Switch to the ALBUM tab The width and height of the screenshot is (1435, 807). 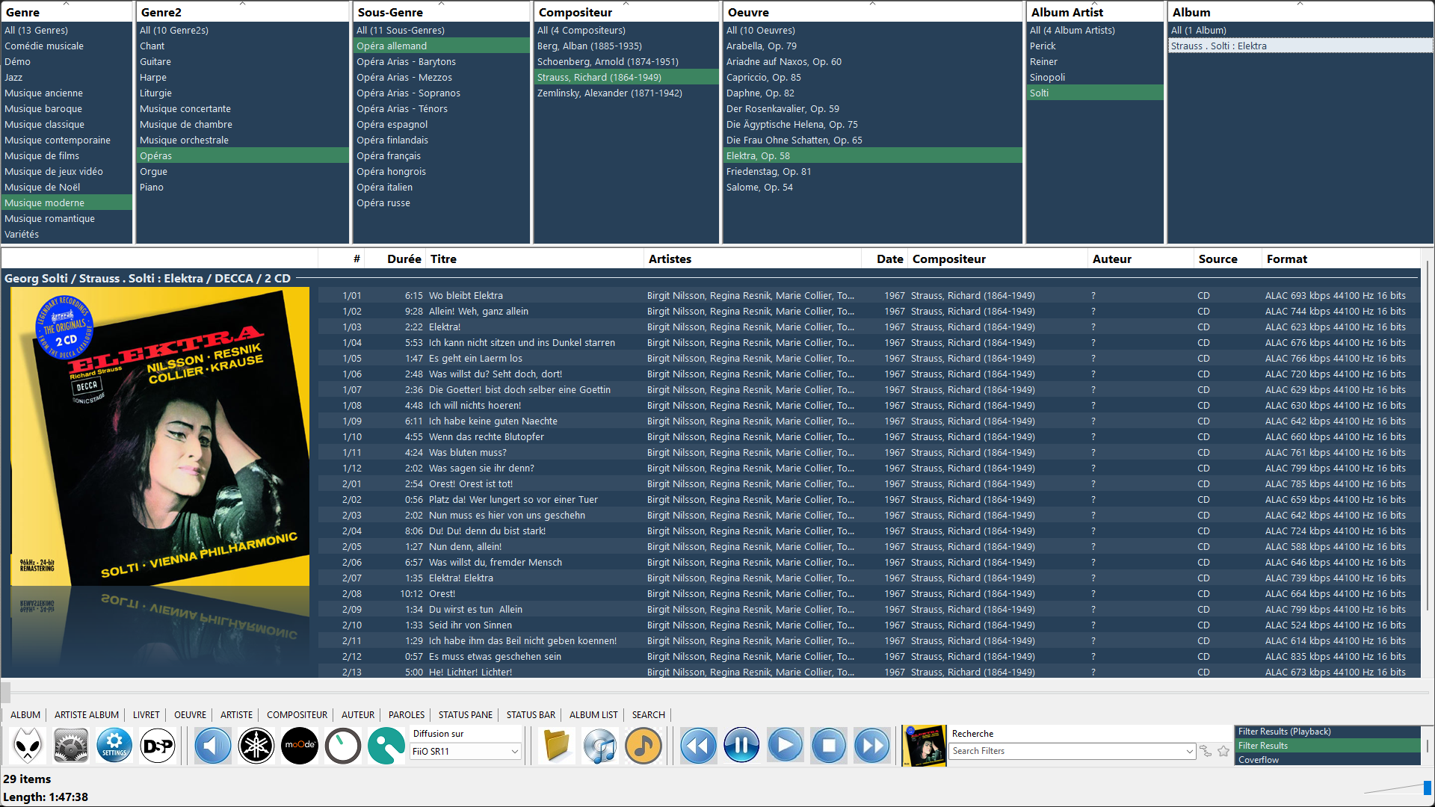tap(25, 714)
